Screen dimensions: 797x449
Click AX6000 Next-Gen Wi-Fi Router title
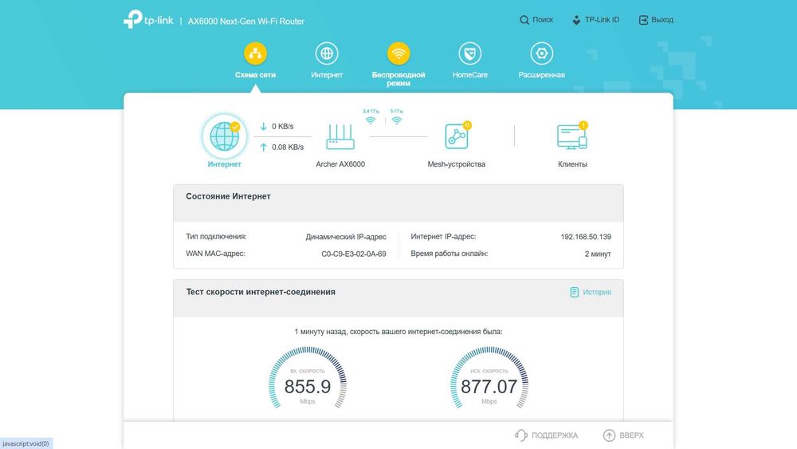[x=246, y=22]
